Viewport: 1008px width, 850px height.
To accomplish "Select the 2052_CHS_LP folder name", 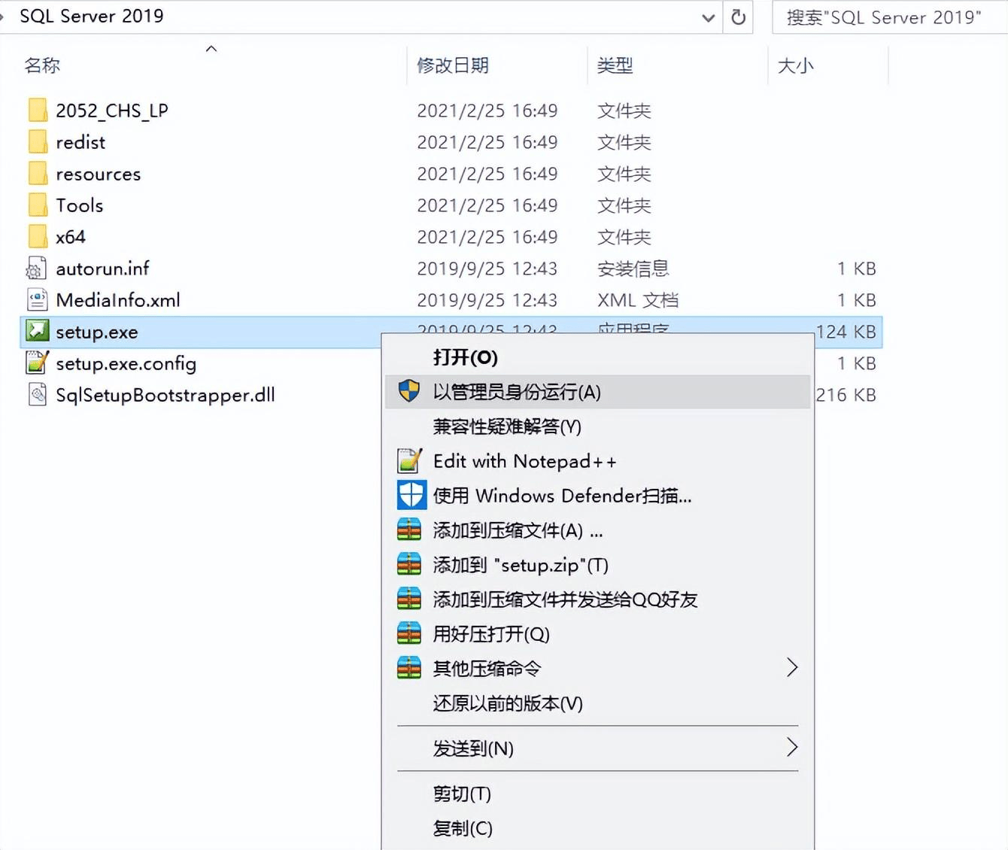I will (112, 111).
